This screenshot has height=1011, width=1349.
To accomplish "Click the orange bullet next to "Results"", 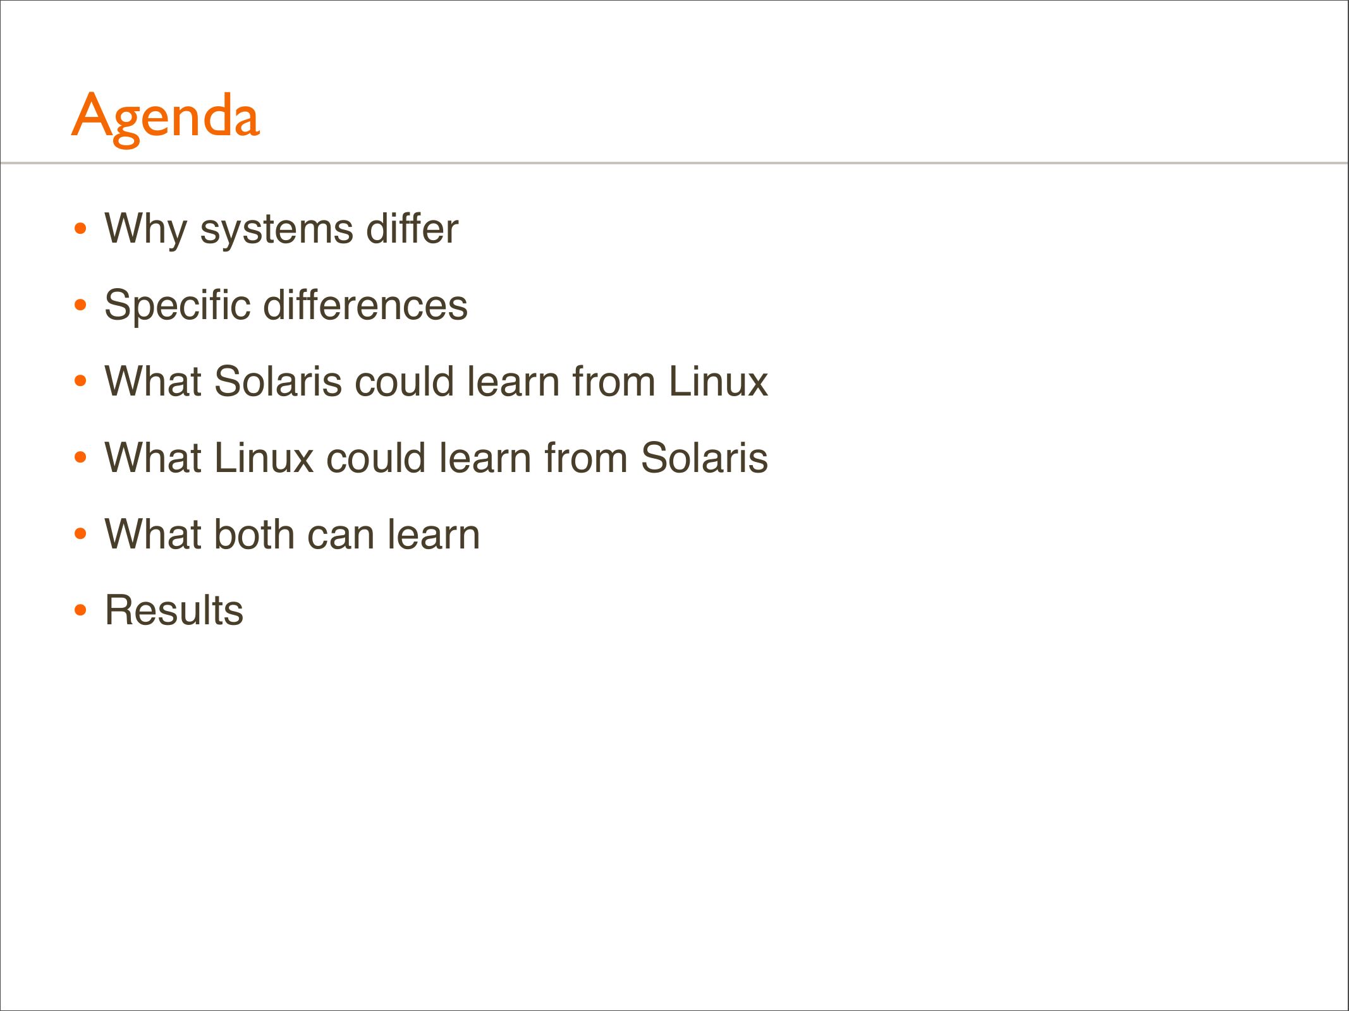I will coord(80,610).
